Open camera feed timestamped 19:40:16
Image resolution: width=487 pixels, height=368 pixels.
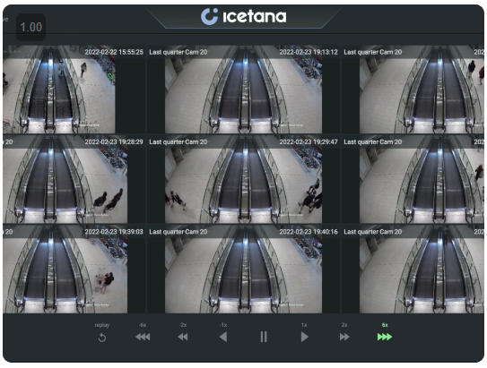coord(244,270)
